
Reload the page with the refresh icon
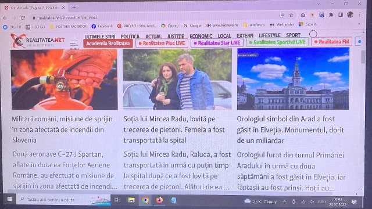click(x=23, y=18)
